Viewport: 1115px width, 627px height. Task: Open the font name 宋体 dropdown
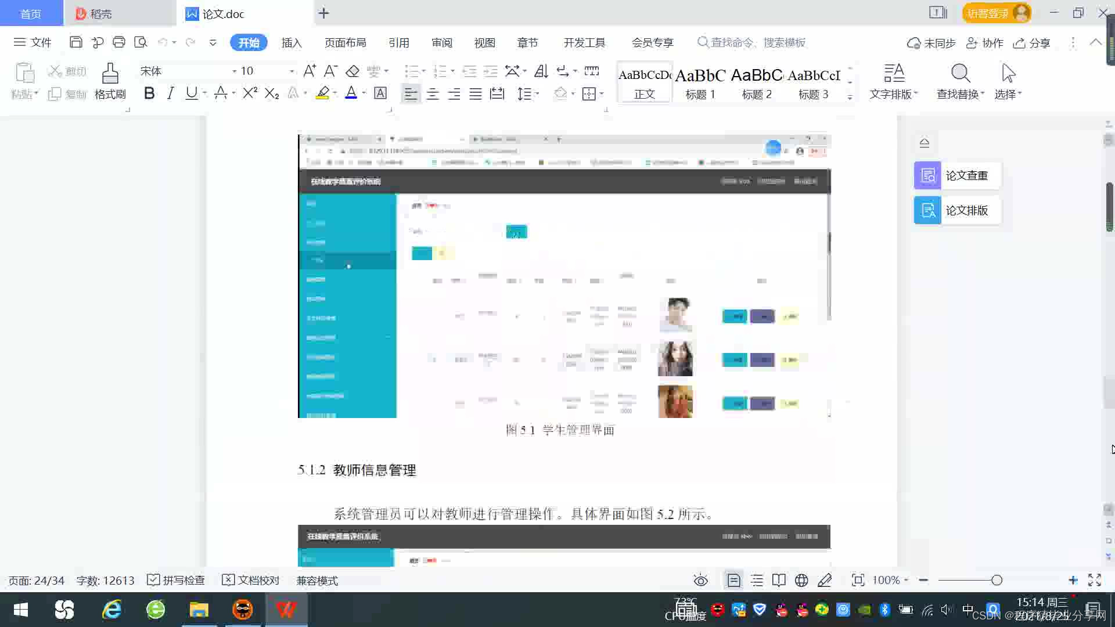(235, 71)
